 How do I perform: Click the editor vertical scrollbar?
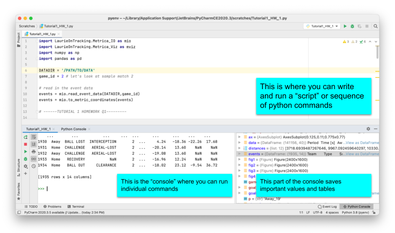[377, 52]
